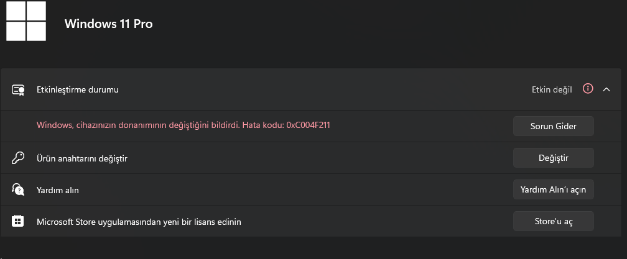
Task: Select the Etkinleştirme durumu row label
Action: pyautogui.click(x=78, y=90)
